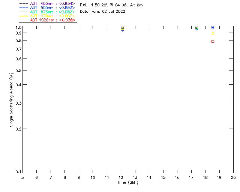Click the y-axis tick label 1.0
This screenshot has height=192, width=240.
[18, 27]
